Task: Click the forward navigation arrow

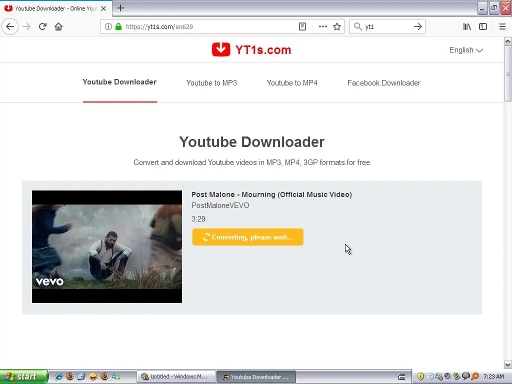Action: (x=26, y=26)
